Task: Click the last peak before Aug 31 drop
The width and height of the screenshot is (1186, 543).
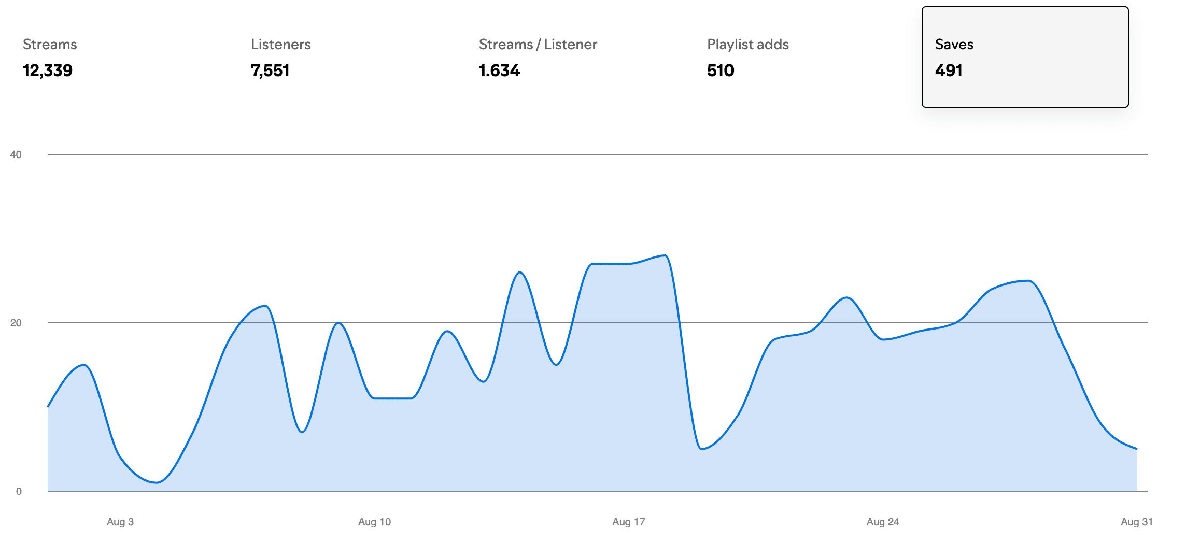Action: pos(1028,281)
